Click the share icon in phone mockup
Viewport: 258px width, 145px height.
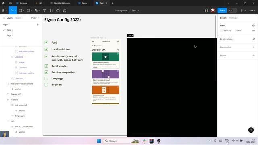118,50
